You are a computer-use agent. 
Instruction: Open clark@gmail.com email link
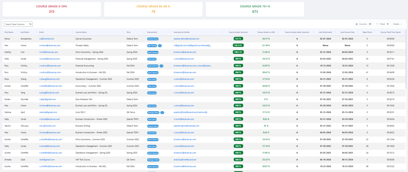[47, 160]
